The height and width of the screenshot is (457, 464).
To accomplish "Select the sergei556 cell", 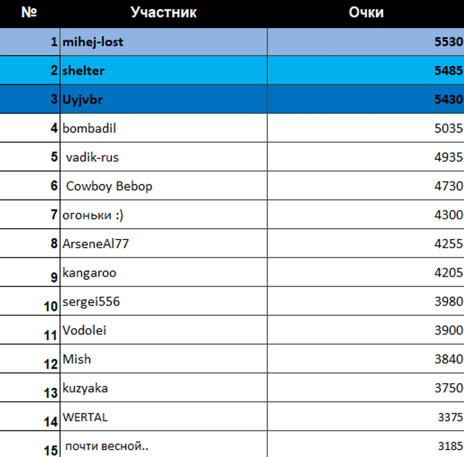I will (x=91, y=301).
